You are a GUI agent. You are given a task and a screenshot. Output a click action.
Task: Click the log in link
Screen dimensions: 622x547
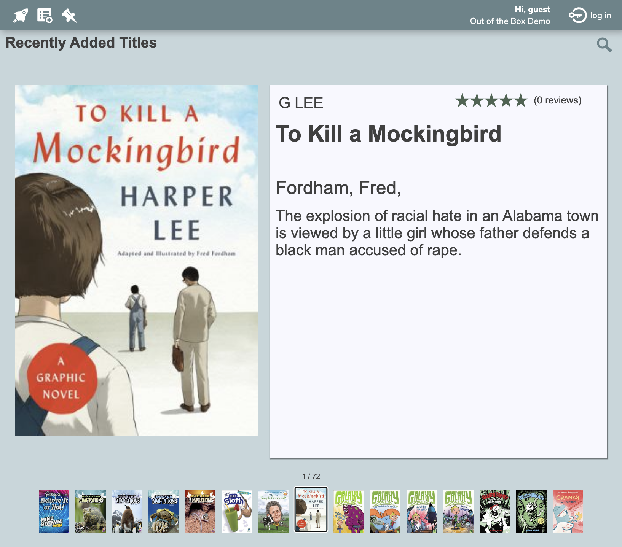point(601,16)
